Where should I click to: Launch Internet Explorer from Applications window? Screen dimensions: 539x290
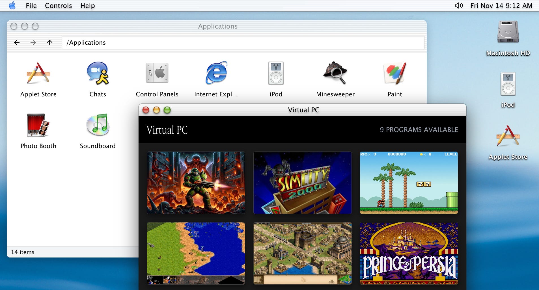click(216, 73)
